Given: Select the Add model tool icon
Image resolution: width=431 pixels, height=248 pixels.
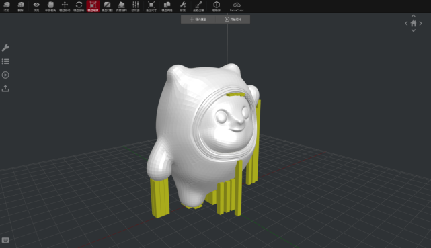Looking at the screenshot, I should [x=7, y=6].
